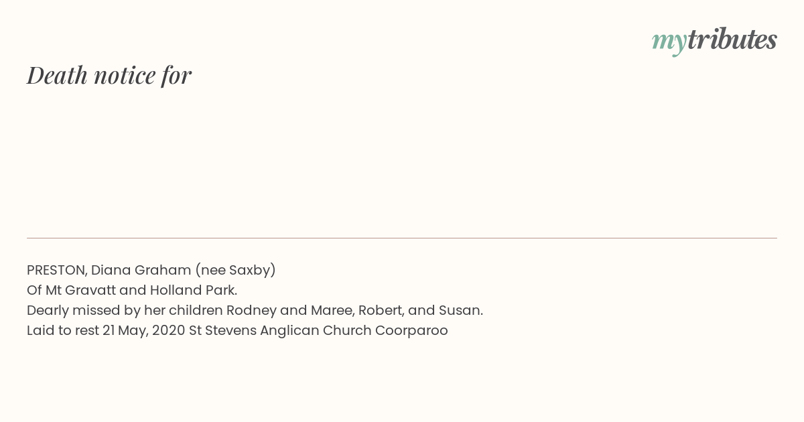
Task: Click the surname "PRESTON"
Action: (x=56, y=270)
